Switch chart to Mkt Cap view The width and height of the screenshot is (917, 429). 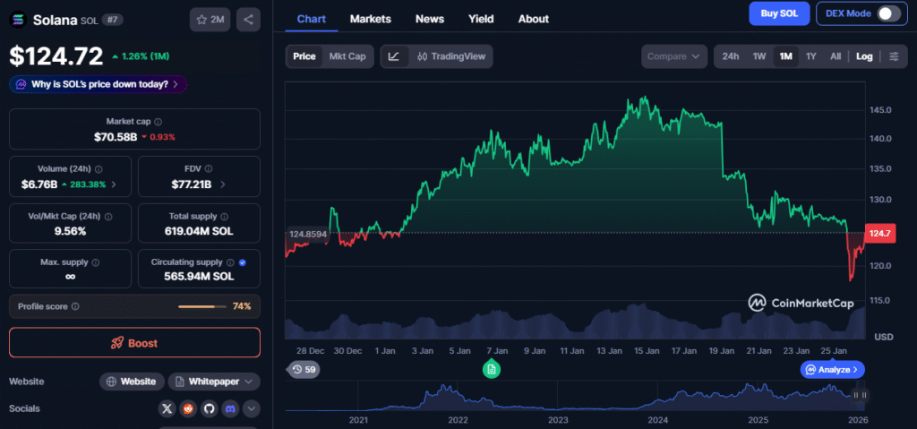pos(347,56)
